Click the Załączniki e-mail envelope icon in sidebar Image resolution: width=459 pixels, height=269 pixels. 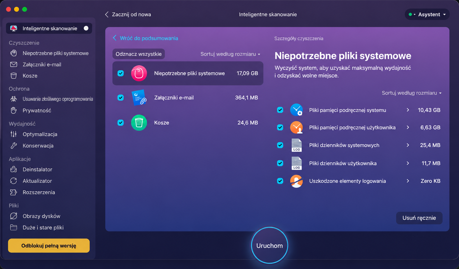click(13, 64)
